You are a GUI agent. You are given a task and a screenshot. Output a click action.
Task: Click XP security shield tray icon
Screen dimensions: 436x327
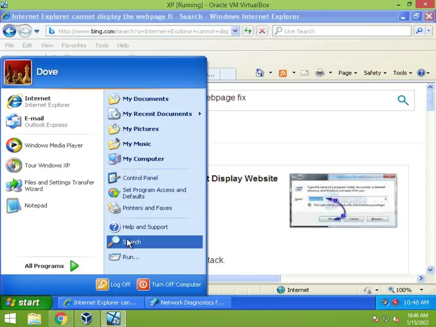(395, 302)
